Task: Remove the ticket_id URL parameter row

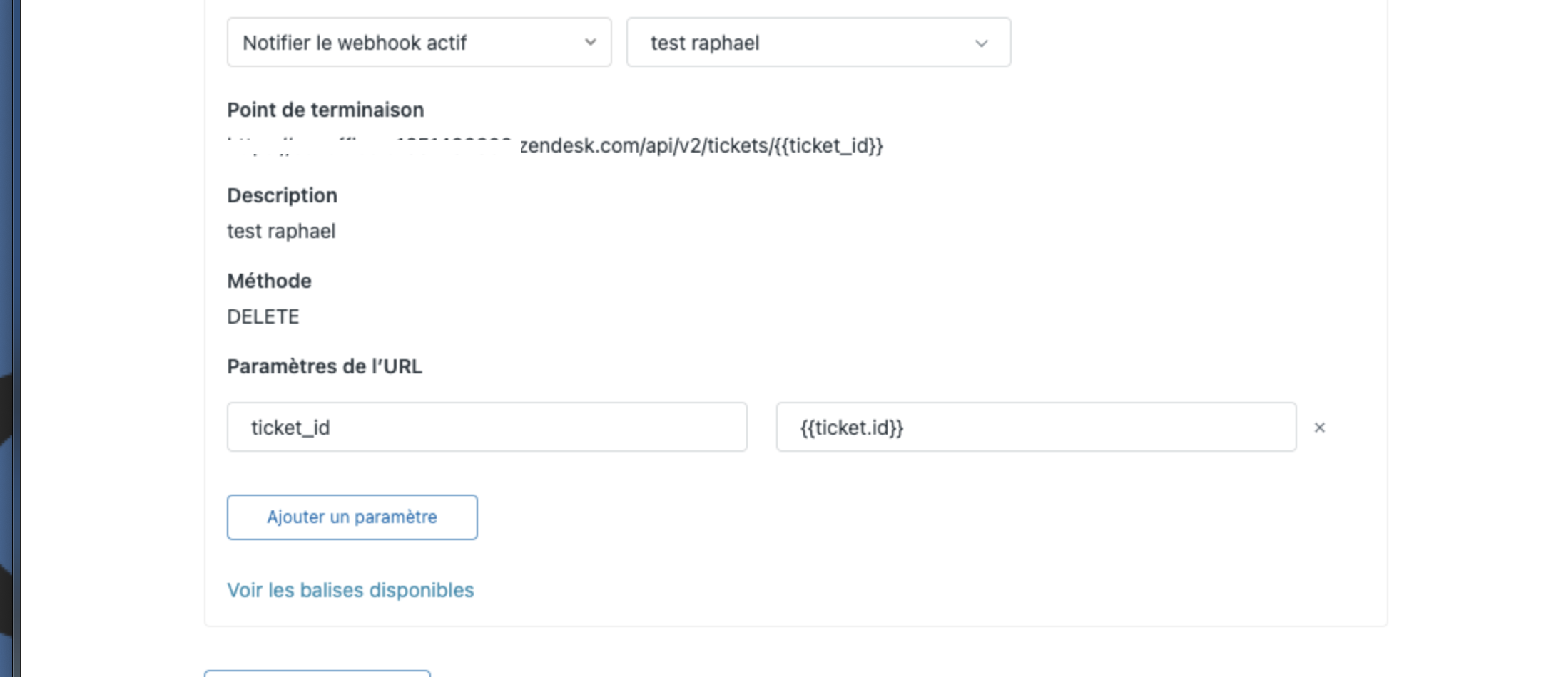Action: (1319, 428)
